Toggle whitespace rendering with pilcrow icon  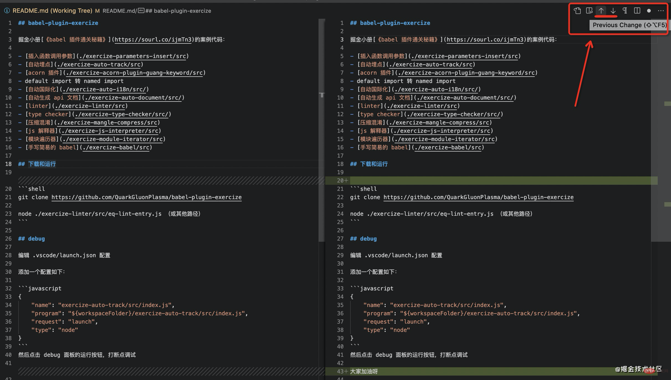(625, 11)
